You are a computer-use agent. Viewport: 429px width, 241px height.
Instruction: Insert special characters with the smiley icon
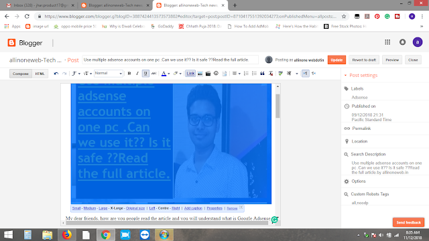click(216, 74)
